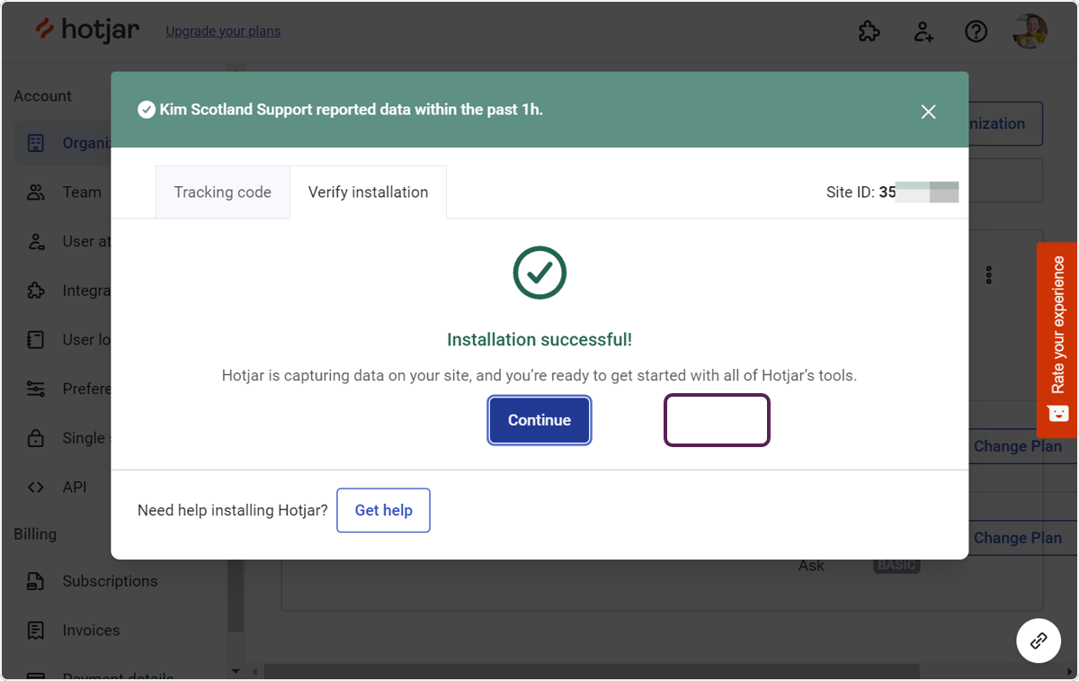Click the Continue button
The width and height of the screenshot is (1079, 681).
coord(539,420)
